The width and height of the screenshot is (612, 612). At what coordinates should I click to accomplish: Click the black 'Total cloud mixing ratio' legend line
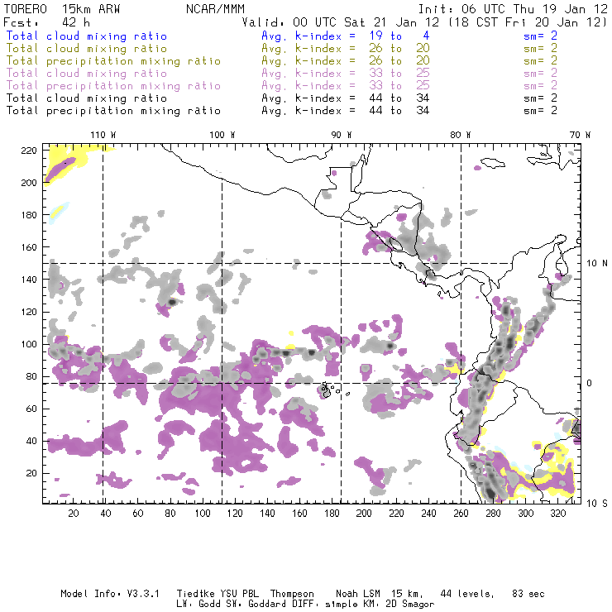tap(87, 98)
